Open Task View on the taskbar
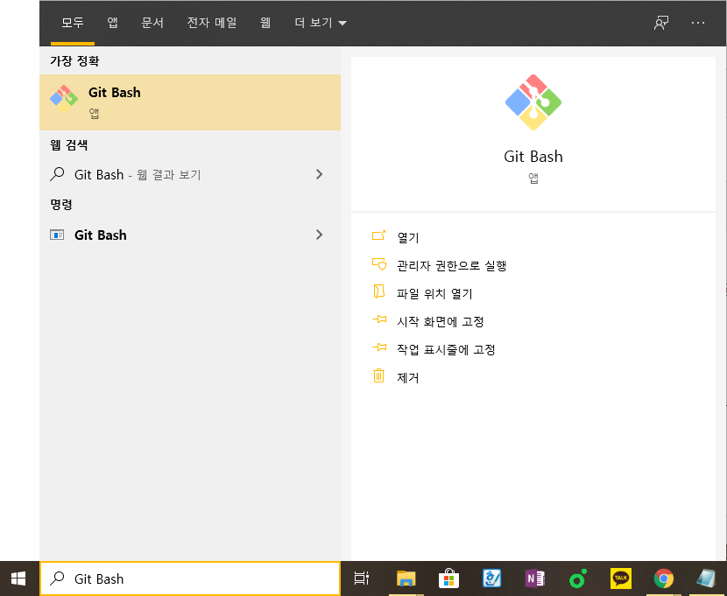The width and height of the screenshot is (727, 596). tap(361, 578)
